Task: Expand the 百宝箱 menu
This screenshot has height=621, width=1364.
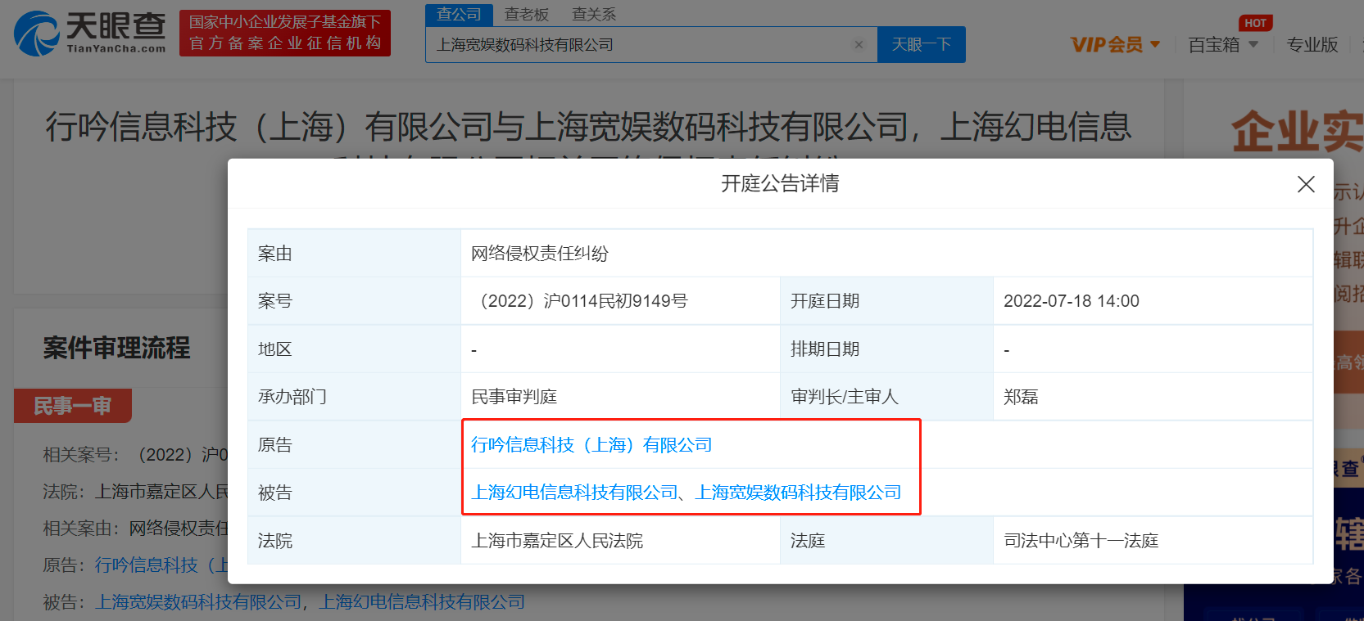Action: point(1222,45)
